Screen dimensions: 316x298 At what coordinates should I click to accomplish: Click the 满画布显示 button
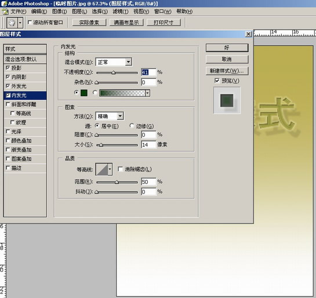tap(126, 23)
